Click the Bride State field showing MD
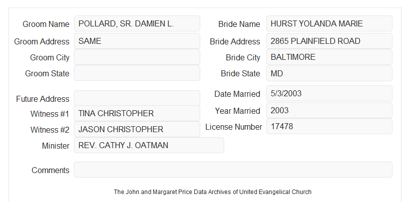The width and height of the screenshot is (402, 202). [x=329, y=73]
